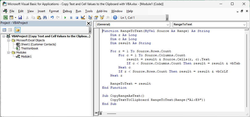Screen dimensions: 250x117
Task: Click View Code icon in Project pane
Action: [x=5, y=30]
